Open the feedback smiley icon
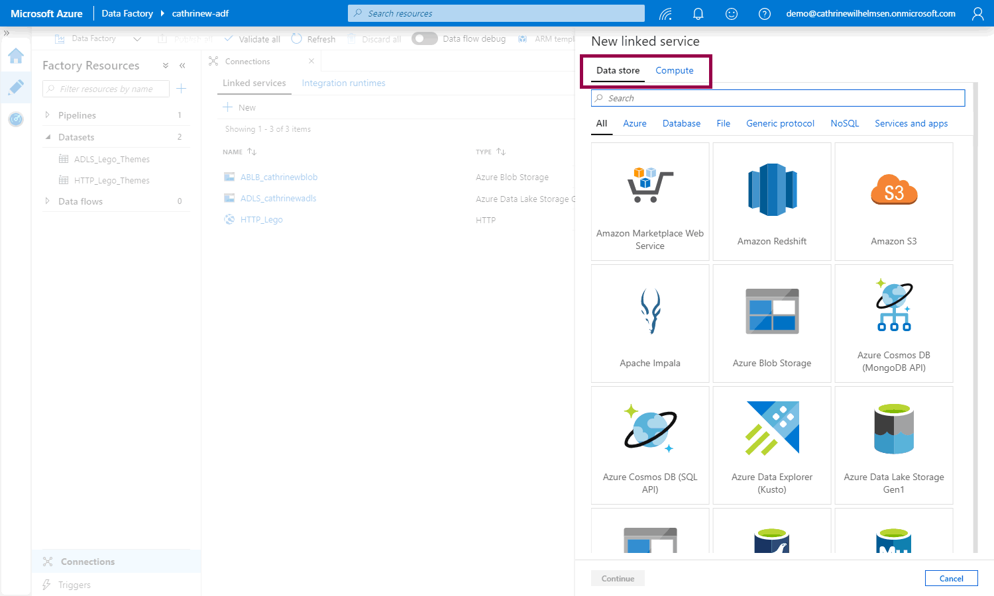This screenshot has width=994, height=596. click(731, 14)
